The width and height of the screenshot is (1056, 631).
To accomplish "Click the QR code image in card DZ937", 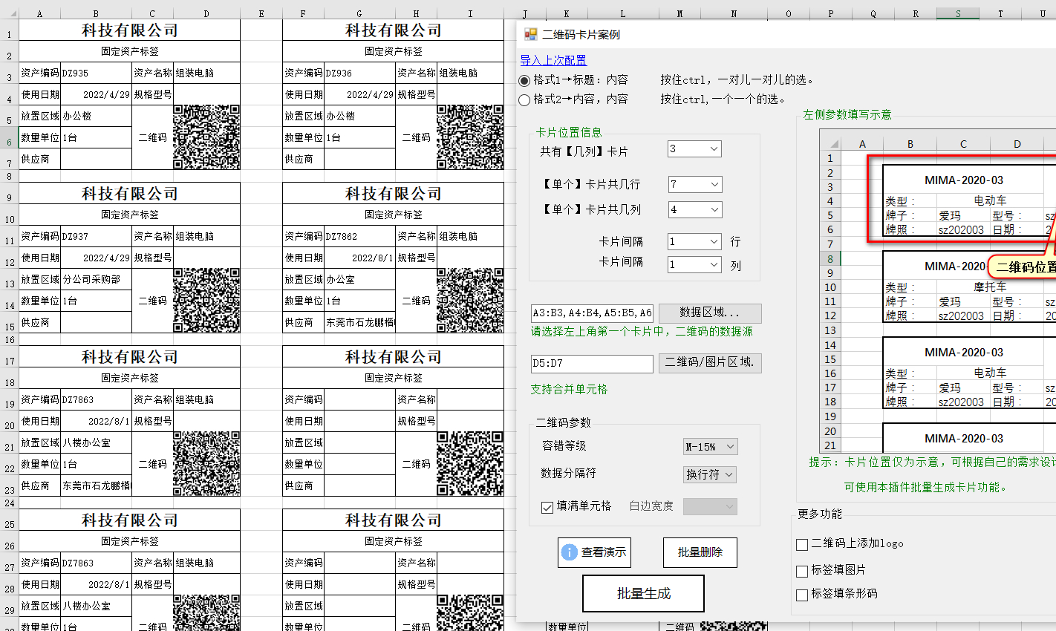I will [206, 300].
